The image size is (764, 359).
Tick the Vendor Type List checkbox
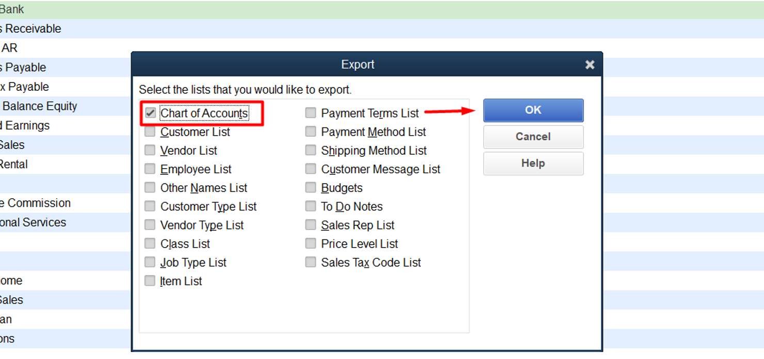click(x=150, y=224)
